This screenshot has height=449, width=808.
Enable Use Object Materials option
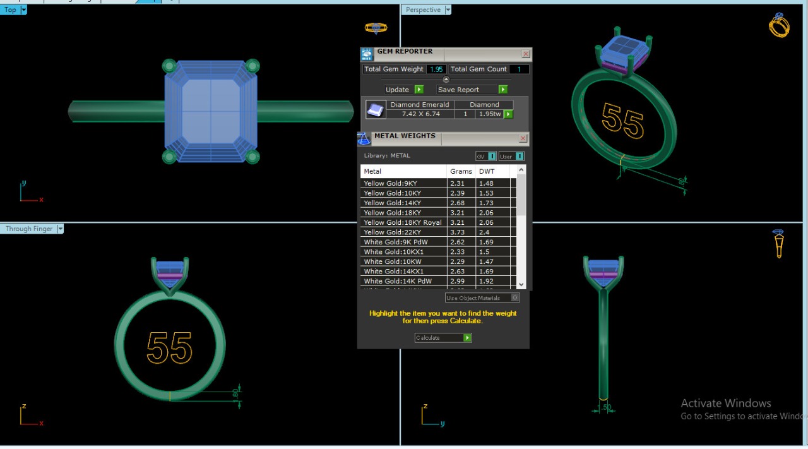[x=515, y=298]
